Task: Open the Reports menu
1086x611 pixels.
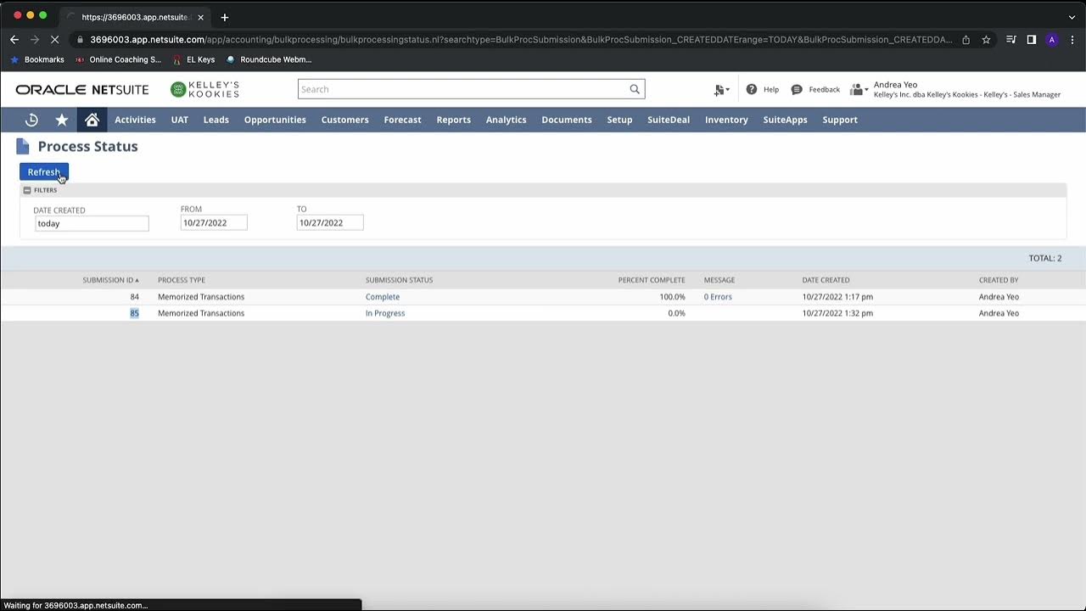Action: pyautogui.click(x=454, y=120)
